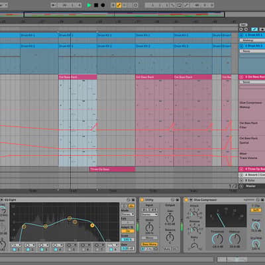Adjust Glue Compressor Threshold knob

tap(217, 239)
